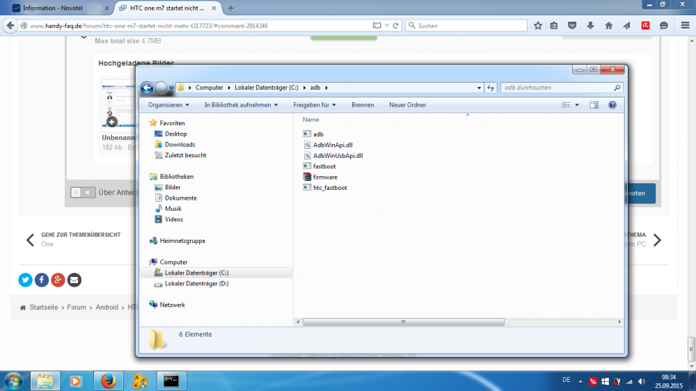Select Lokaler Datenträger (D:) in navigation pane
Screen dimensions: 696x391
[196, 284]
